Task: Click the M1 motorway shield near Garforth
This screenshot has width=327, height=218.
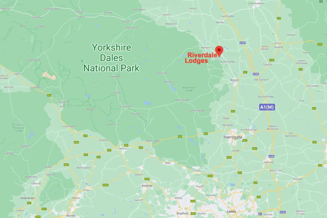Action: pos(260,214)
